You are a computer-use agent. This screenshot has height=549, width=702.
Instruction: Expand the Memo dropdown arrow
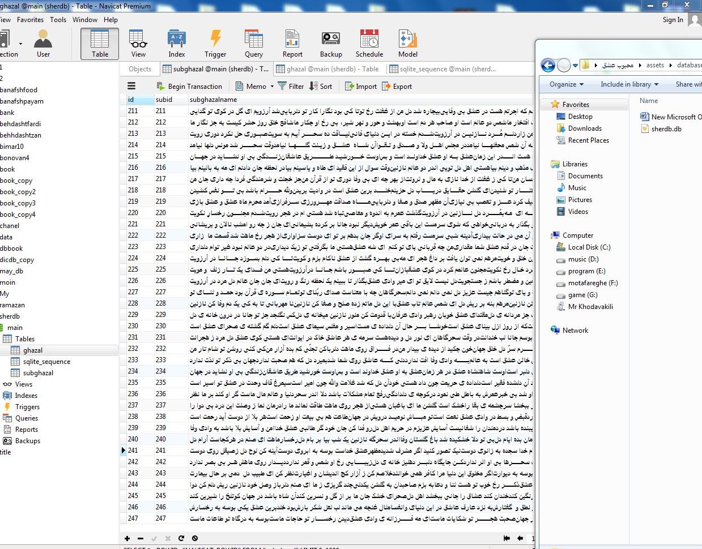(x=272, y=87)
